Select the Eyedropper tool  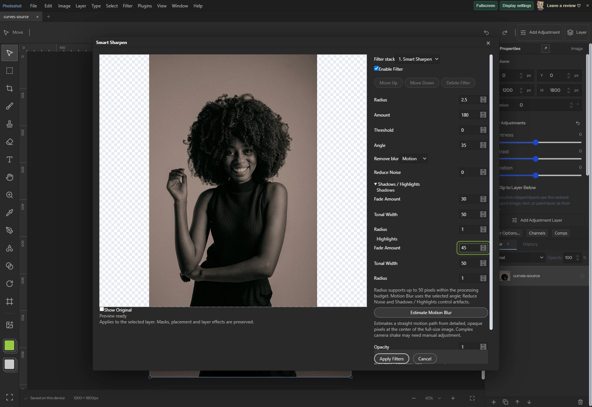click(x=10, y=213)
